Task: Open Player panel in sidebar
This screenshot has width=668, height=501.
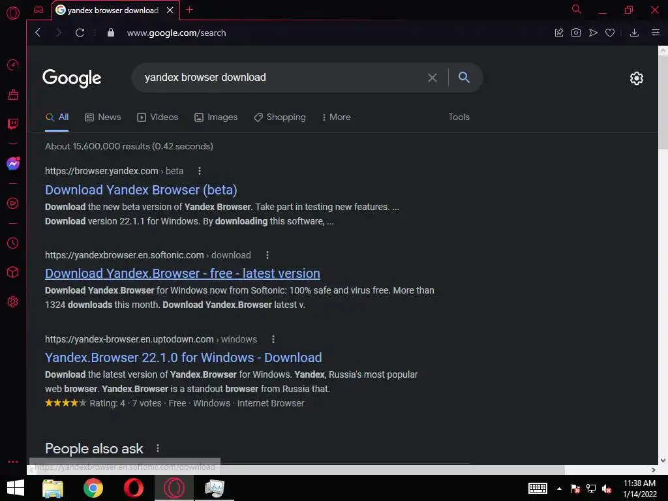Action: tap(13, 204)
